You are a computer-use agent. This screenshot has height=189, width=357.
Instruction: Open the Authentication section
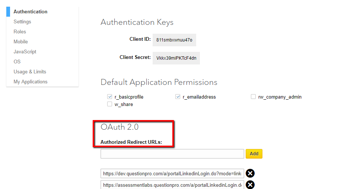[x=31, y=11]
